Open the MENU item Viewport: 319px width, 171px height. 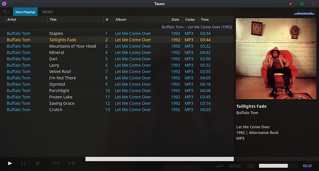point(48,12)
